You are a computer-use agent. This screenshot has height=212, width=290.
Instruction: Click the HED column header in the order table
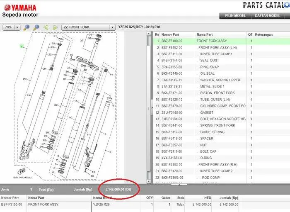point(208,198)
